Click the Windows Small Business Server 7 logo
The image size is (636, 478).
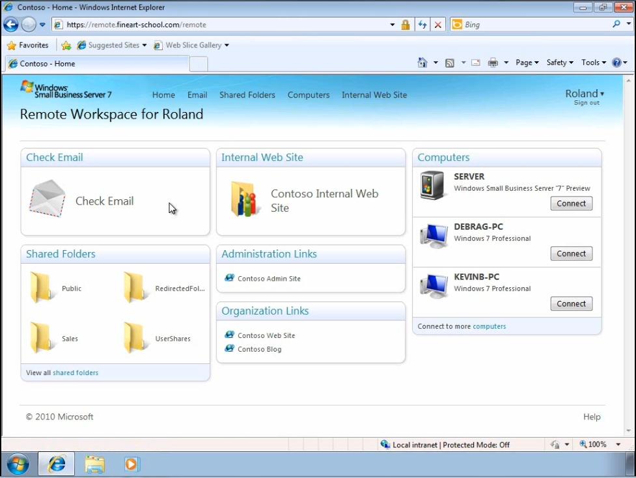(66, 89)
